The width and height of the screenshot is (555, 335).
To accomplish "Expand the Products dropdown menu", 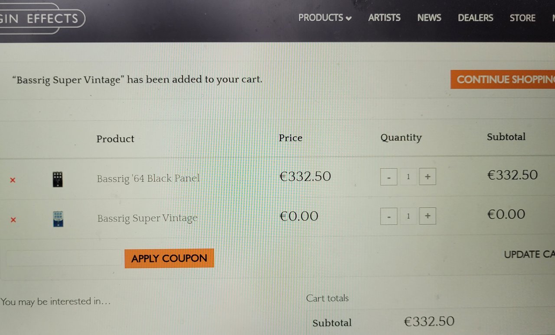I will (x=325, y=18).
